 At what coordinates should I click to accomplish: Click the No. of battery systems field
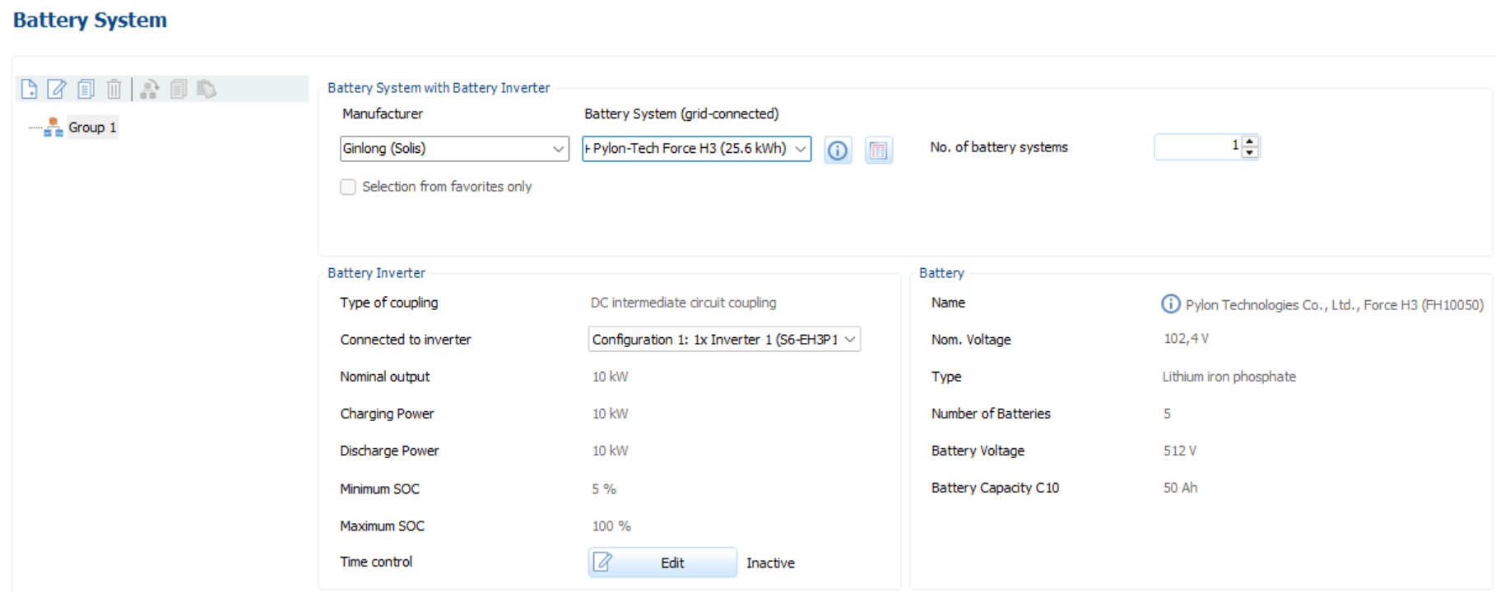pos(1197,147)
